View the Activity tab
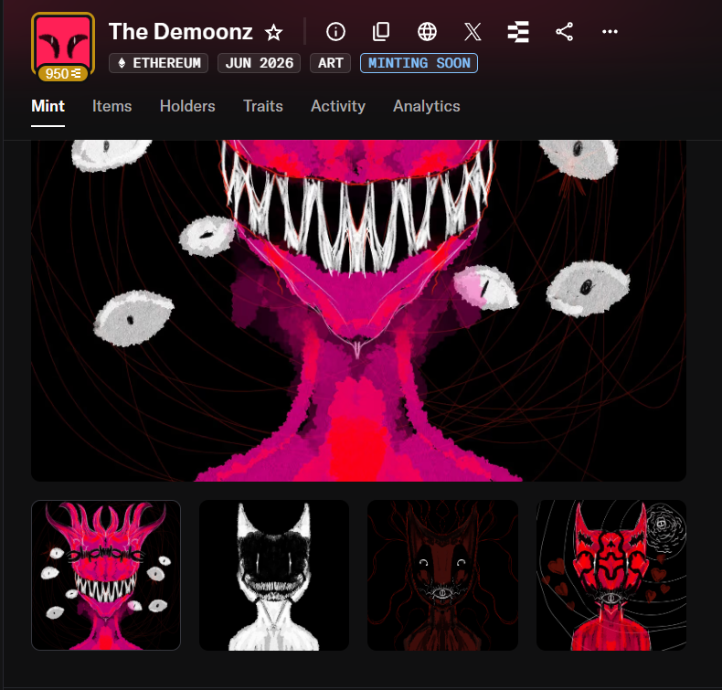 click(x=338, y=106)
